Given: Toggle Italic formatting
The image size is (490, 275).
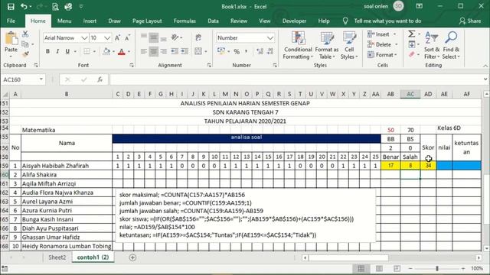Looking at the screenshot, I should tap(57, 51).
